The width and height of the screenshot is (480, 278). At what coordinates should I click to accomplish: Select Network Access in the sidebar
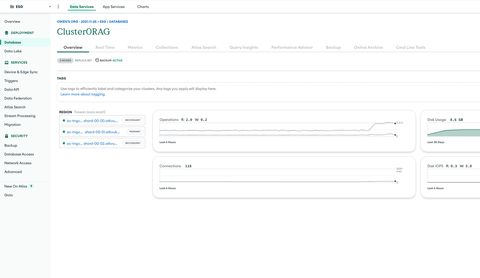pos(18,163)
